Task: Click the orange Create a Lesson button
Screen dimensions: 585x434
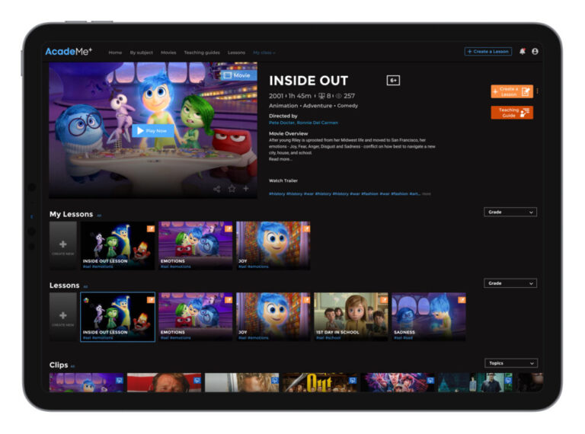Action: click(x=512, y=91)
